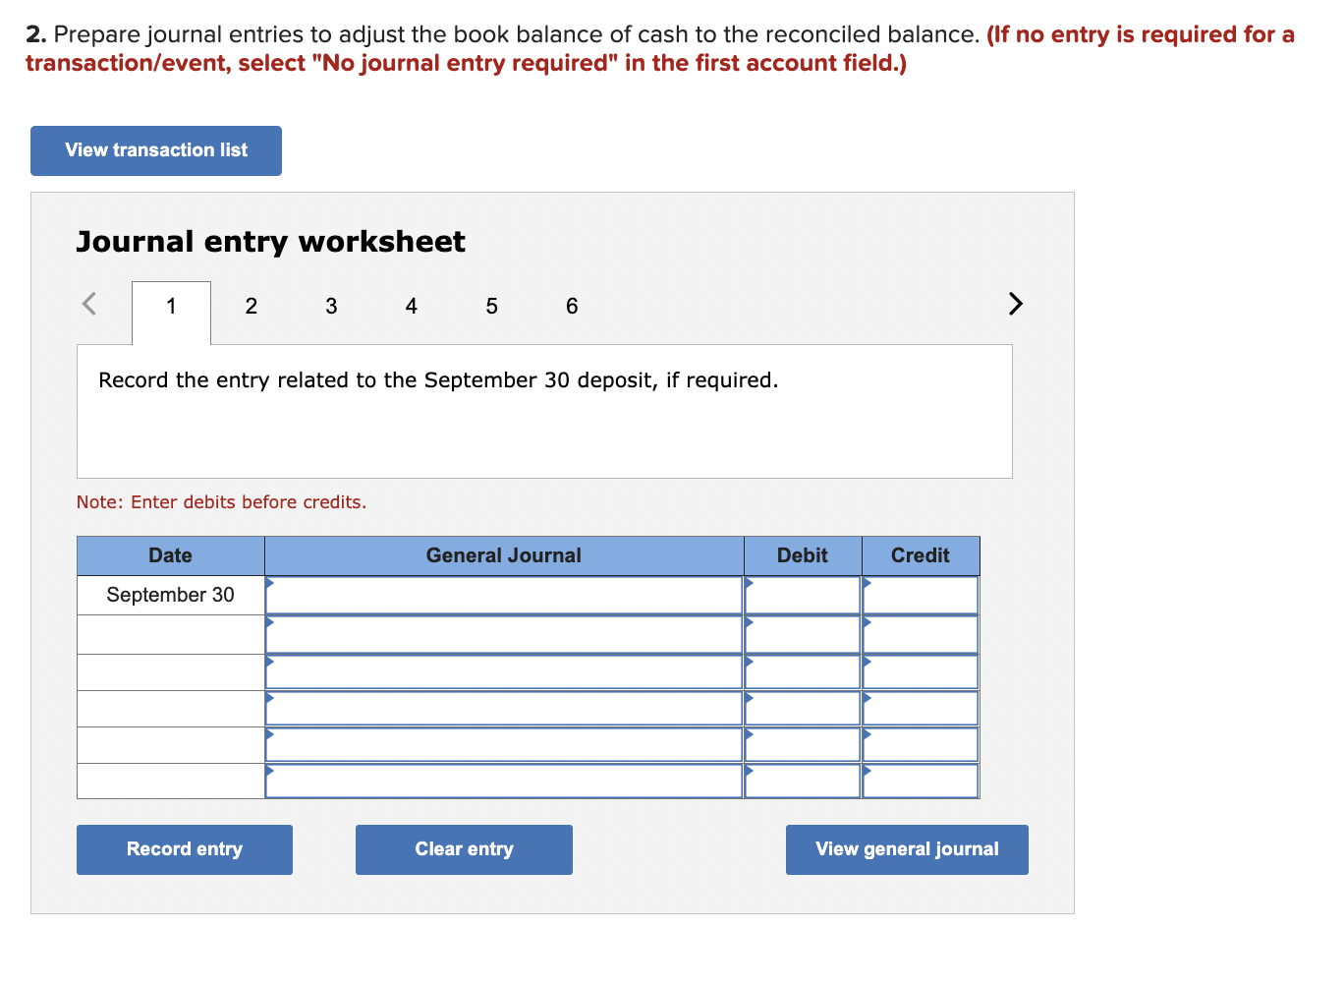Open the last row's credit amount dropdown
The height and width of the screenshot is (987, 1344).
[920, 782]
